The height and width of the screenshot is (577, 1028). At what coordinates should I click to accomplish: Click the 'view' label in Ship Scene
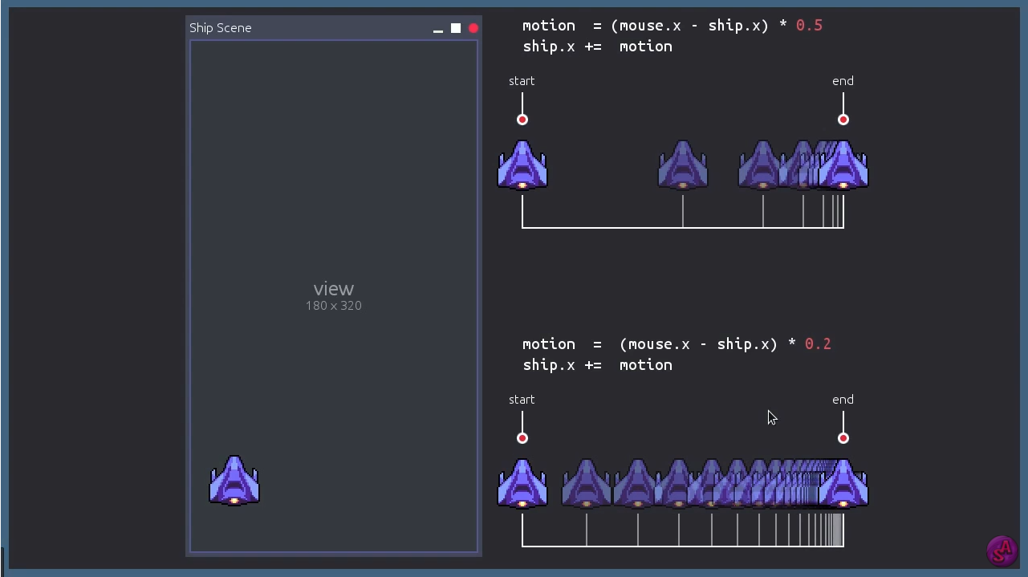point(334,289)
